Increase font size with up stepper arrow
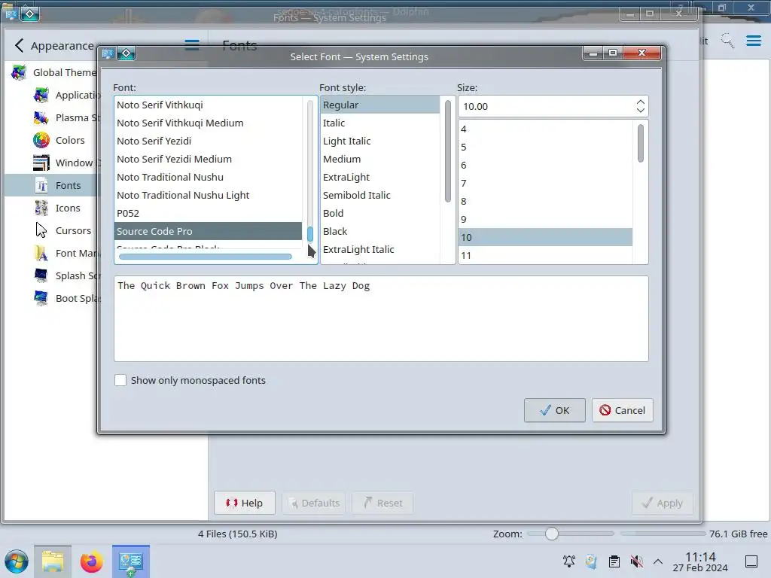The width and height of the screenshot is (771, 578). pyautogui.click(x=640, y=102)
